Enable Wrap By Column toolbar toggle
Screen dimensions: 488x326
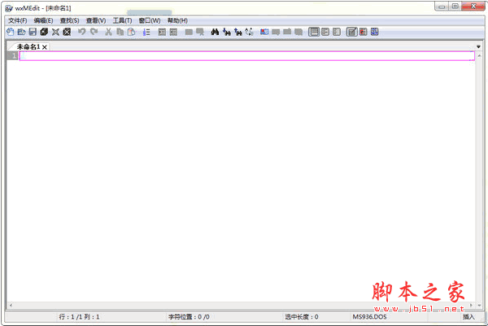point(337,32)
